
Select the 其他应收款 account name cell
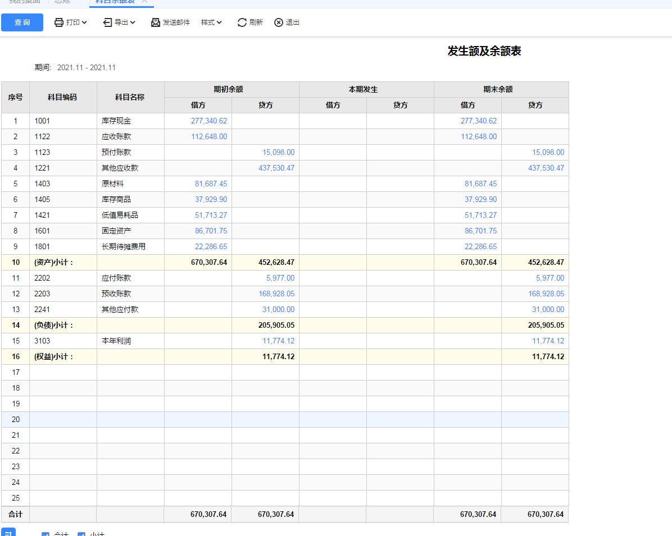[130, 168]
